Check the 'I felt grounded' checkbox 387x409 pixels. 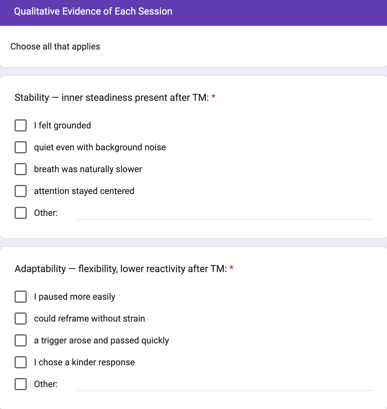click(21, 125)
